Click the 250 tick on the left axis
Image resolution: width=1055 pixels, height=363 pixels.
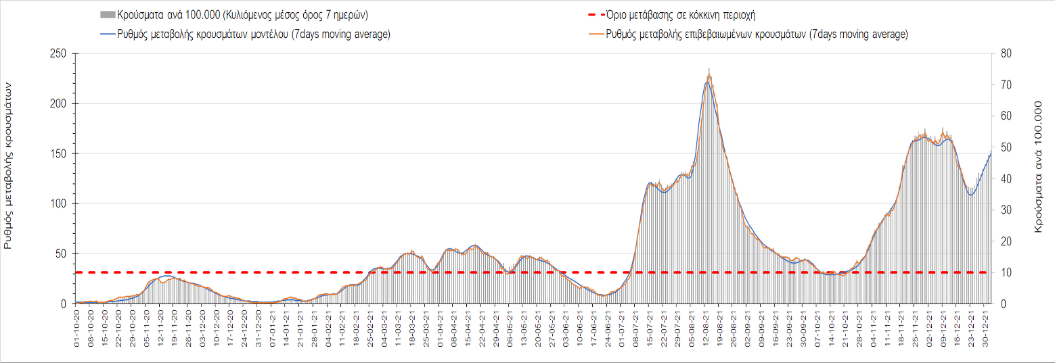(58, 54)
